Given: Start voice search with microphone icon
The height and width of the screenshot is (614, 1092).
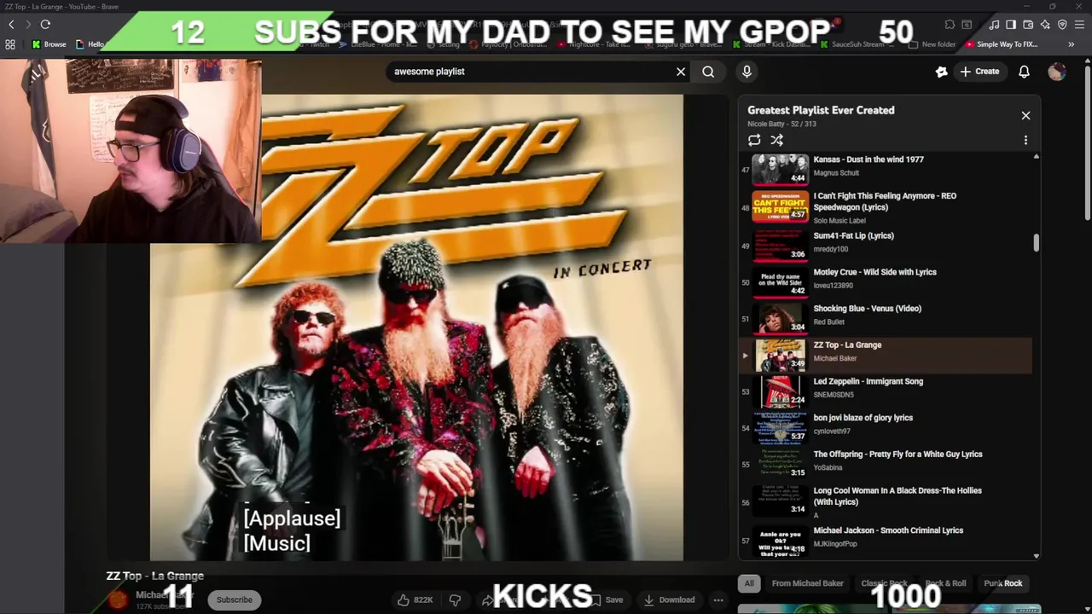Looking at the screenshot, I should pyautogui.click(x=746, y=72).
